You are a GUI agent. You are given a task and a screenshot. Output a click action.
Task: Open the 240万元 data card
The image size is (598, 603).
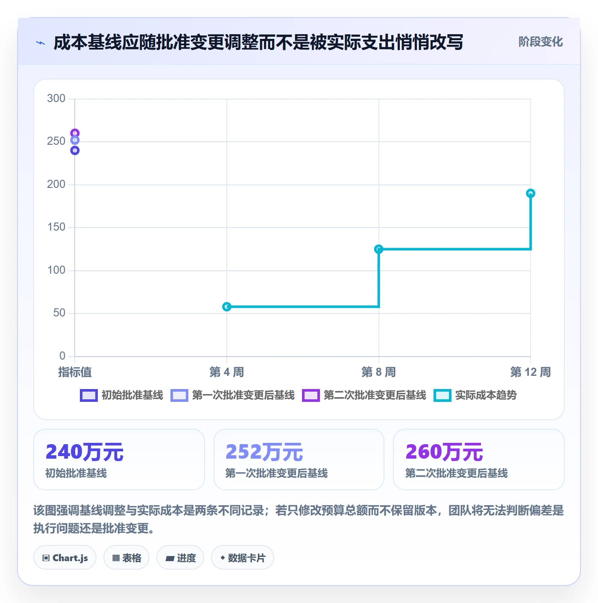pos(119,460)
